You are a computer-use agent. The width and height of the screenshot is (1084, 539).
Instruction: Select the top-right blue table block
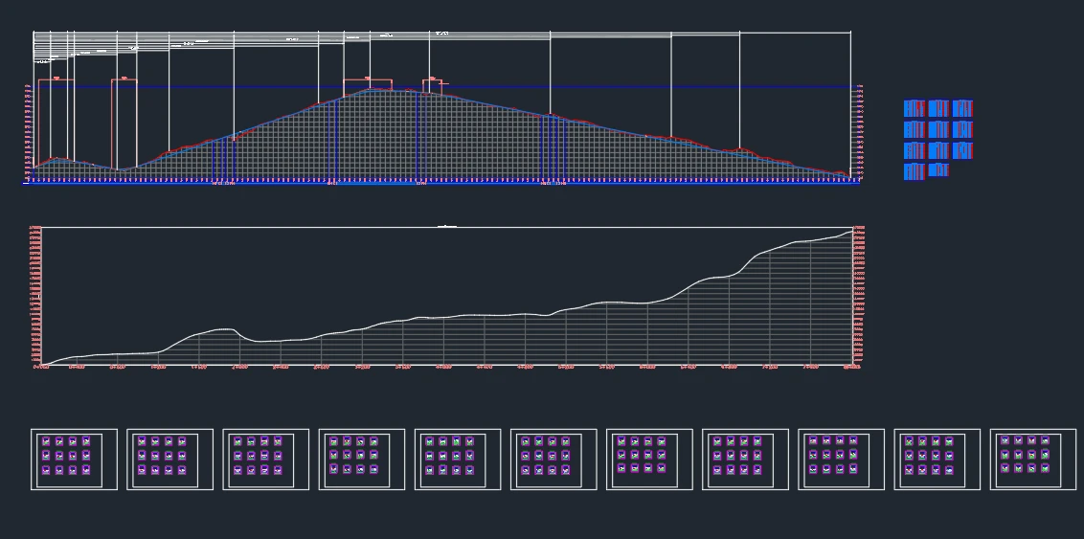pyautogui.click(x=962, y=108)
